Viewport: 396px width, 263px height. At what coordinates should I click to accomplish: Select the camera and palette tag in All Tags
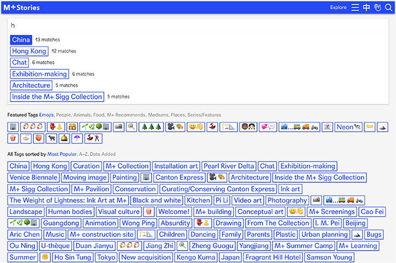click(x=217, y=177)
